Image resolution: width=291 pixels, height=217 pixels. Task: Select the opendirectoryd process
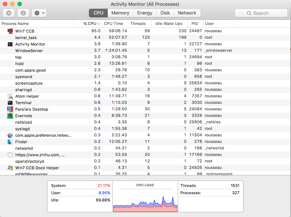tap(145, 161)
